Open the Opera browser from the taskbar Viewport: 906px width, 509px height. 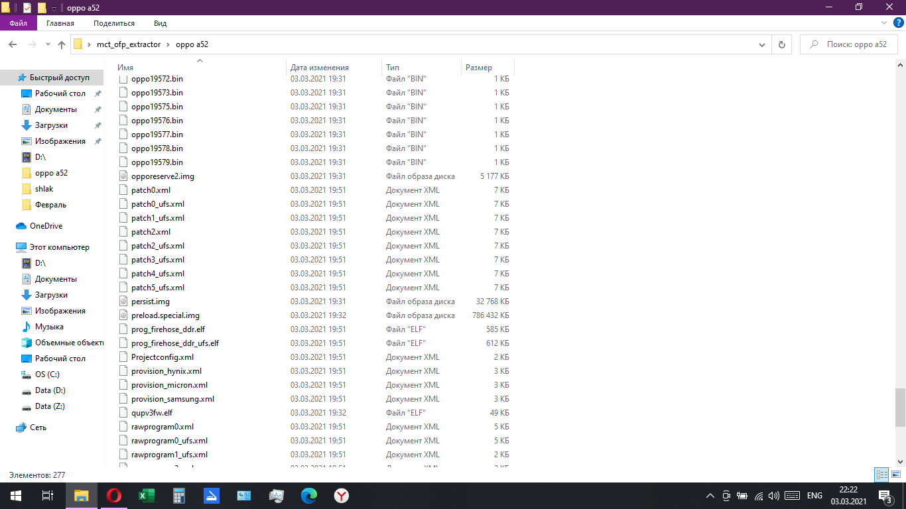point(113,496)
